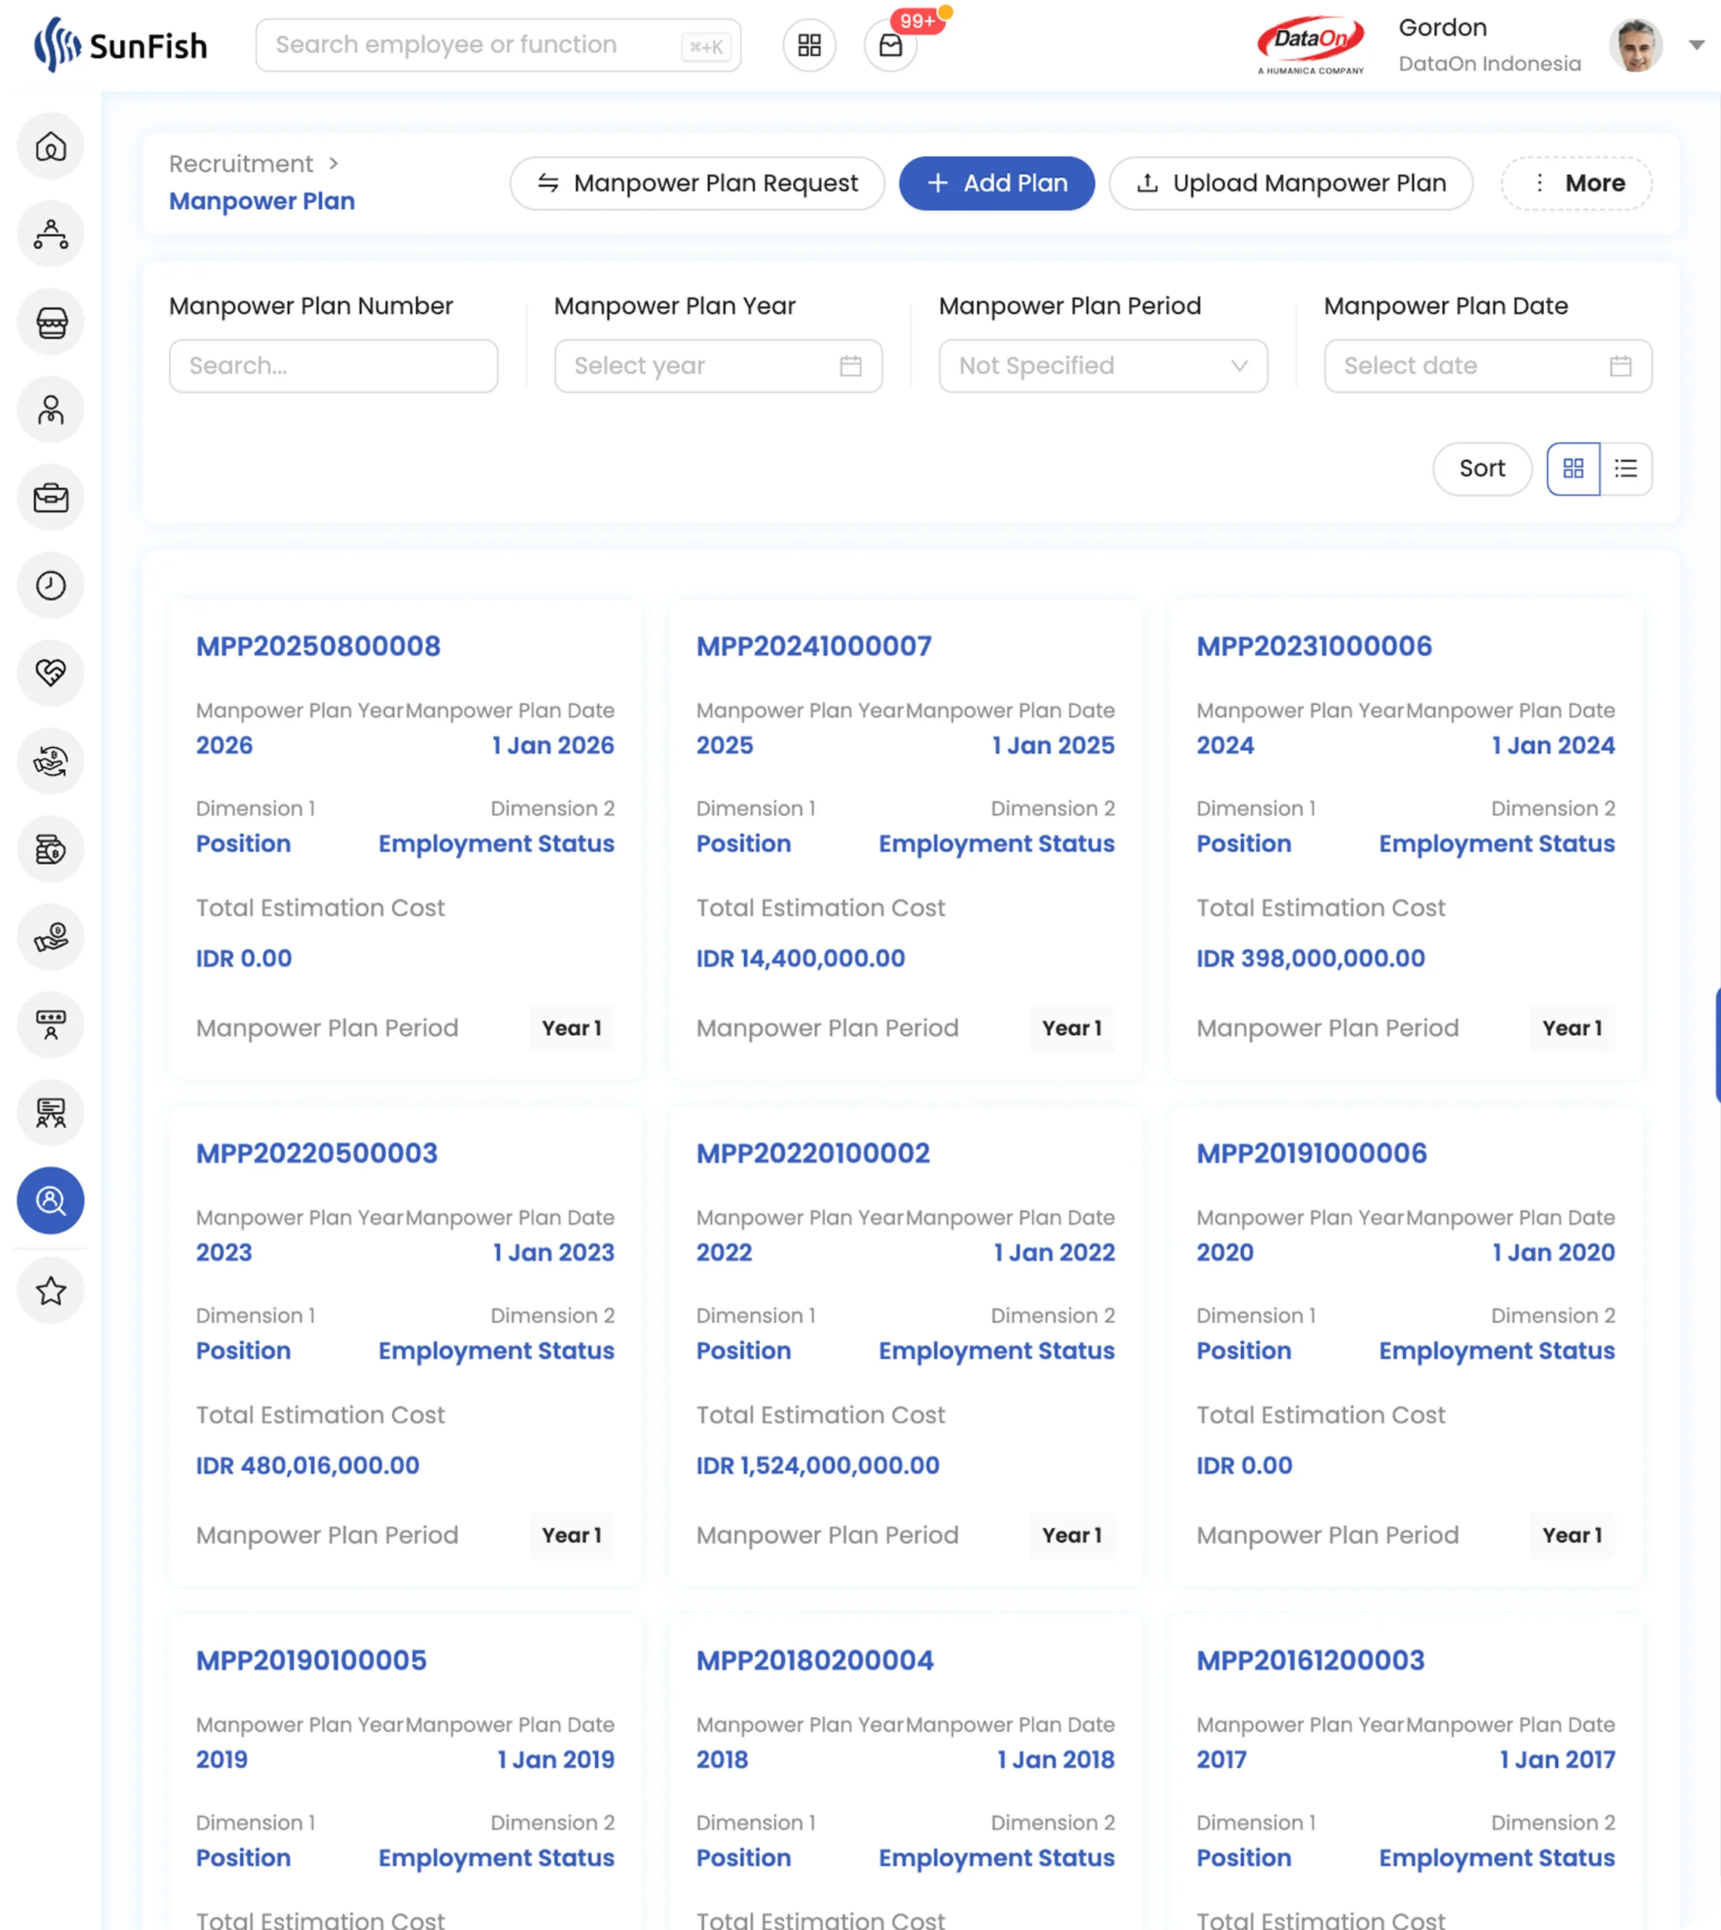Click the Year 1 badge on MPP20220100002
The height and width of the screenshot is (1930, 1721).
(1072, 1536)
